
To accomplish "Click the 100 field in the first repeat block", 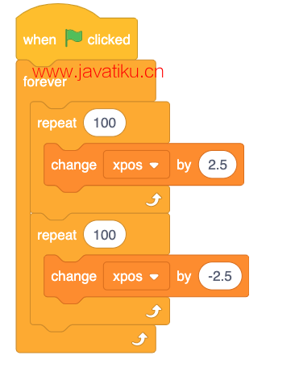I will click(105, 123).
